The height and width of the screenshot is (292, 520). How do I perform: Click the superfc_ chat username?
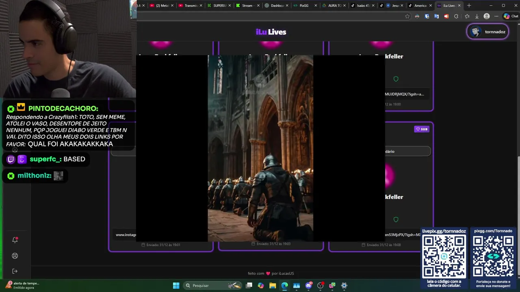click(x=46, y=159)
